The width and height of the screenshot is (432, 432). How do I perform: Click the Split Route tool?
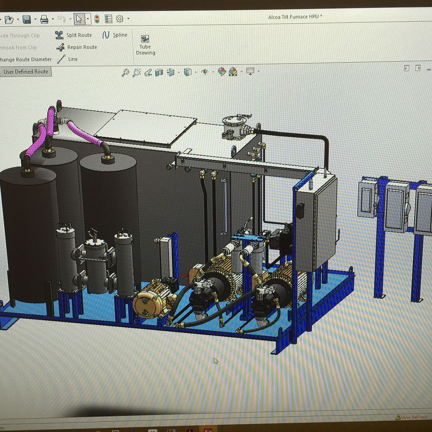click(x=73, y=35)
